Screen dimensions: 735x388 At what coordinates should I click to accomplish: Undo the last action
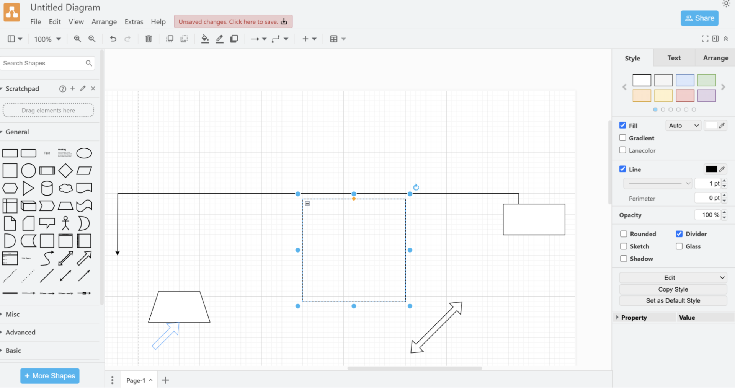[x=113, y=39]
